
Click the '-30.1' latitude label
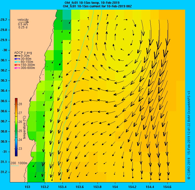tap(4, 60)
